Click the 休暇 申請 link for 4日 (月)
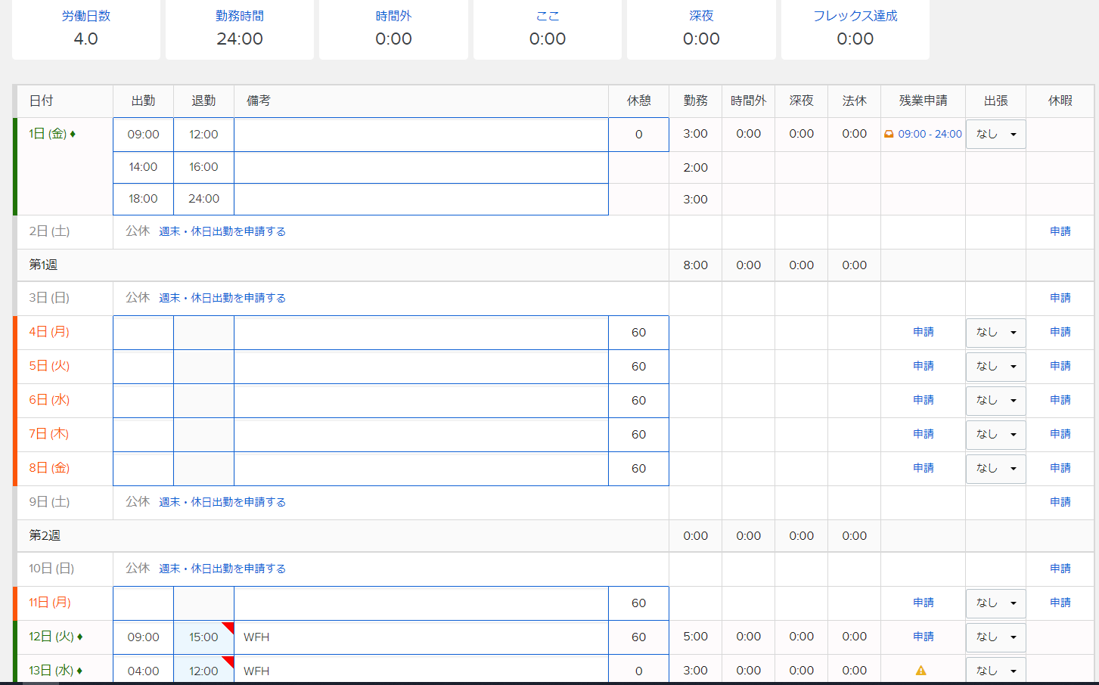Image resolution: width=1099 pixels, height=685 pixels. click(x=1060, y=332)
